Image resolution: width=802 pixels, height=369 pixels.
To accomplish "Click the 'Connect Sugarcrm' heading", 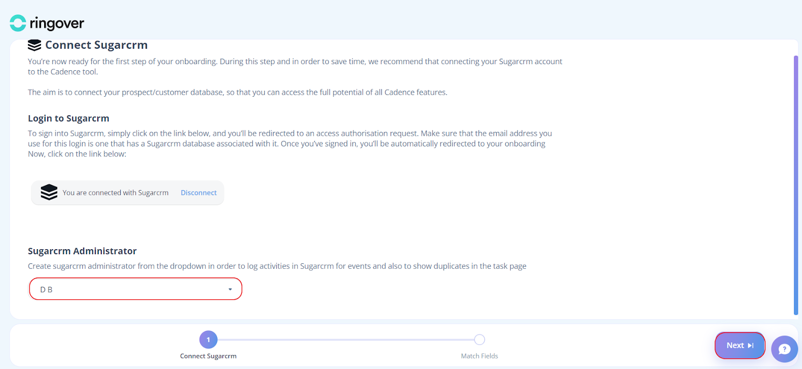I will [96, 45].
